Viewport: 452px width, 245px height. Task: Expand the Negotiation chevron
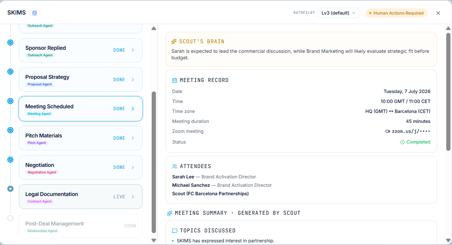(133, 167)
